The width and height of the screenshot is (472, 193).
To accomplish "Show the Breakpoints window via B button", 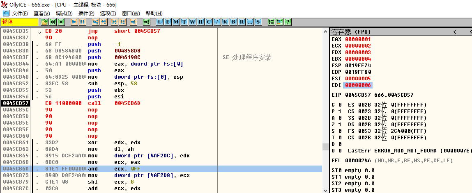I will pyautogui.click(x=234, y=22).
